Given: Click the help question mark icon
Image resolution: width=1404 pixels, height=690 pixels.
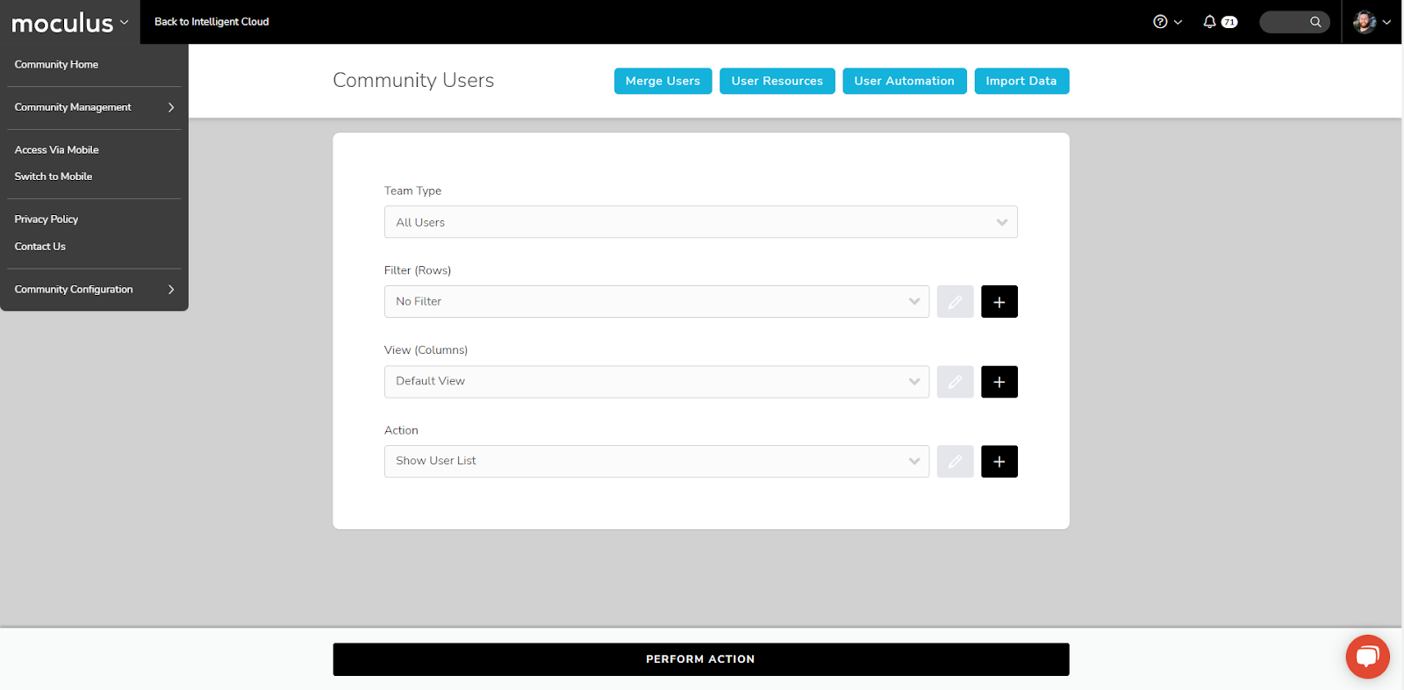Looking at the screenshot, I should (x=1160, y=22).
